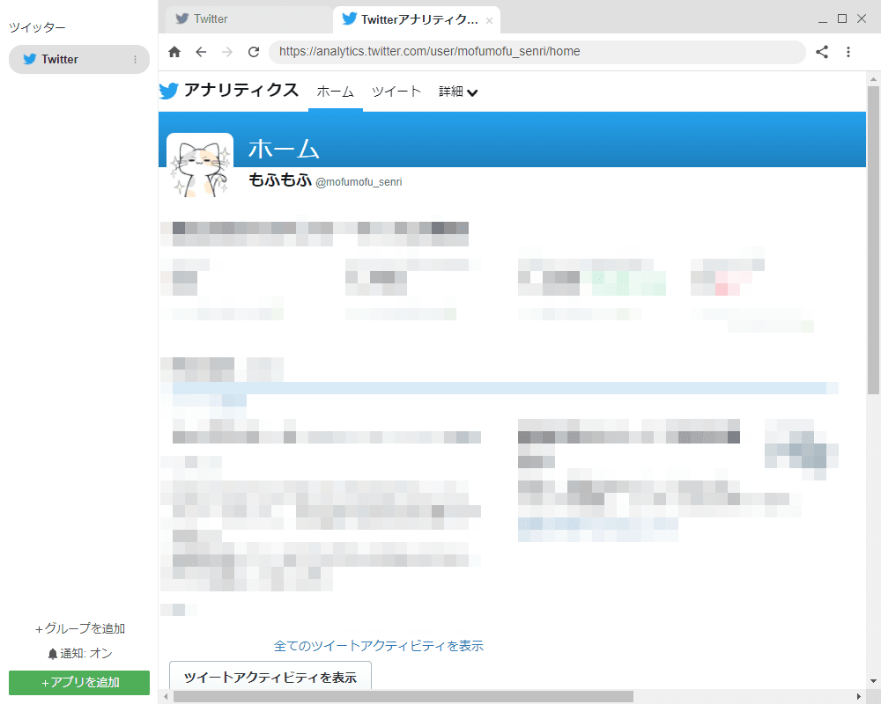Reload the page with the refresh icon
The width and height of the screenshot is (881, 704).
(x=254, y=52)
